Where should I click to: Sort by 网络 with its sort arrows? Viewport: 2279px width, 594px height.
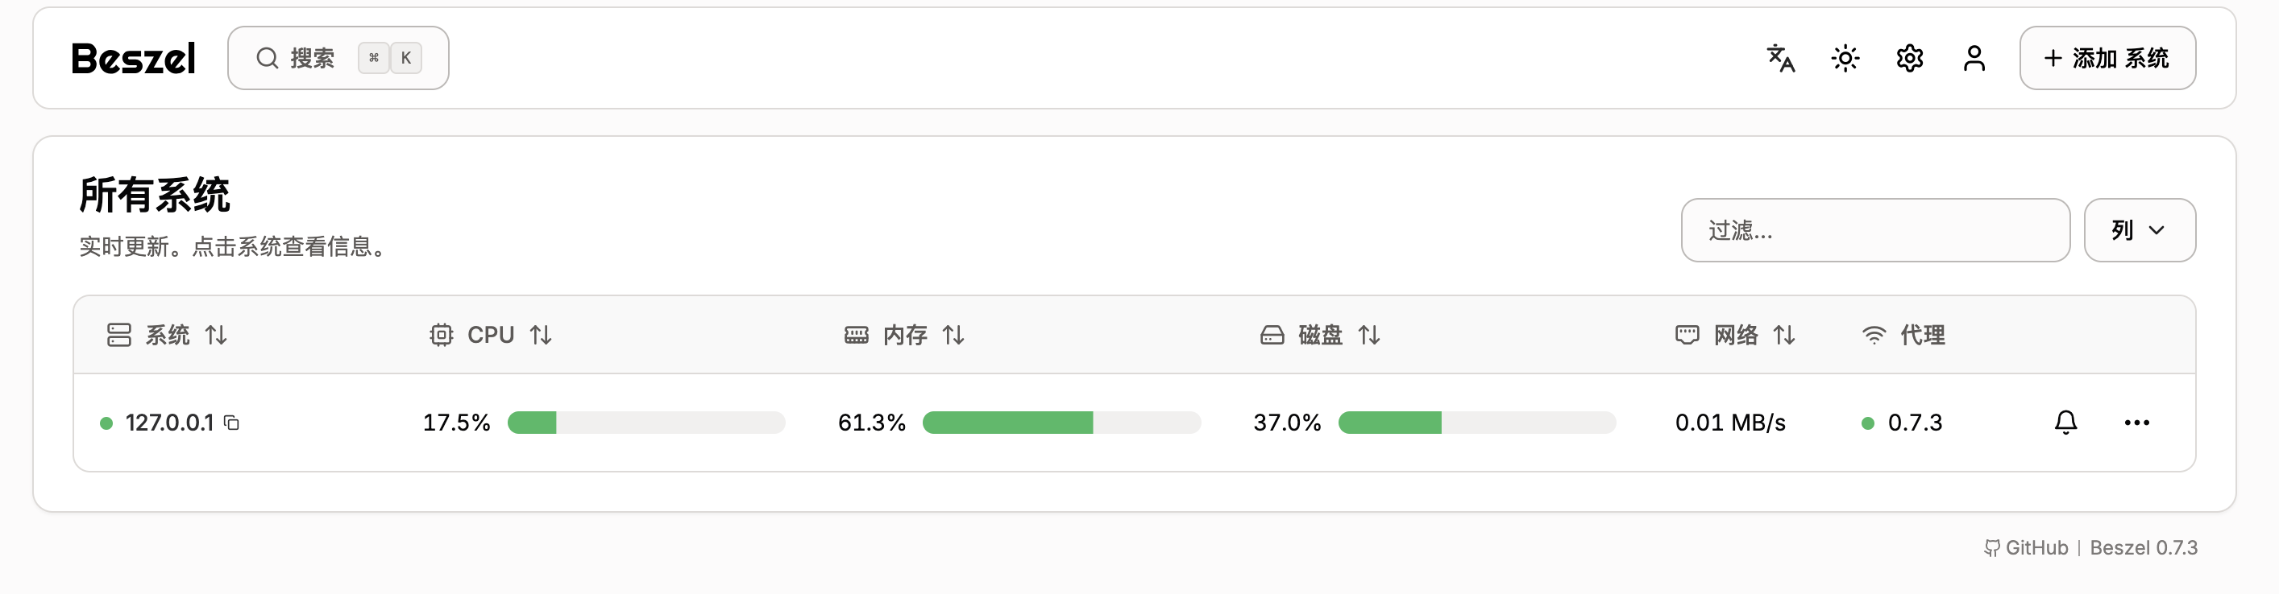tap(1783, 336)
